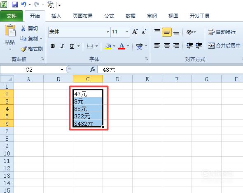This screenshot has height=193, width=243.
Task: Decrease font size with small A icon
Action: 144,32
